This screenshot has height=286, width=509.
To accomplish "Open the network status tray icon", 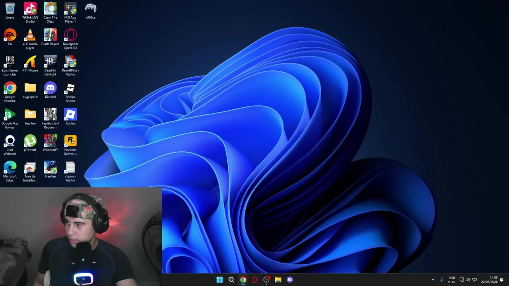I will [x=462, y=280].
